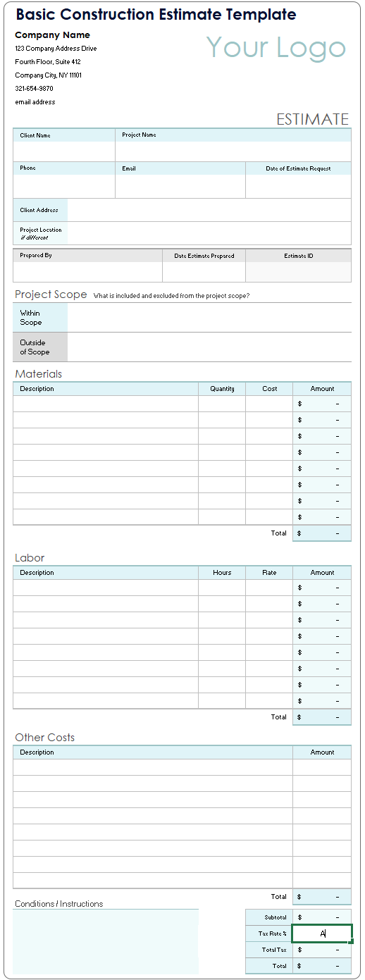
Task: Click the Labor 'Hours' column header
Action: tap(222, 573)
